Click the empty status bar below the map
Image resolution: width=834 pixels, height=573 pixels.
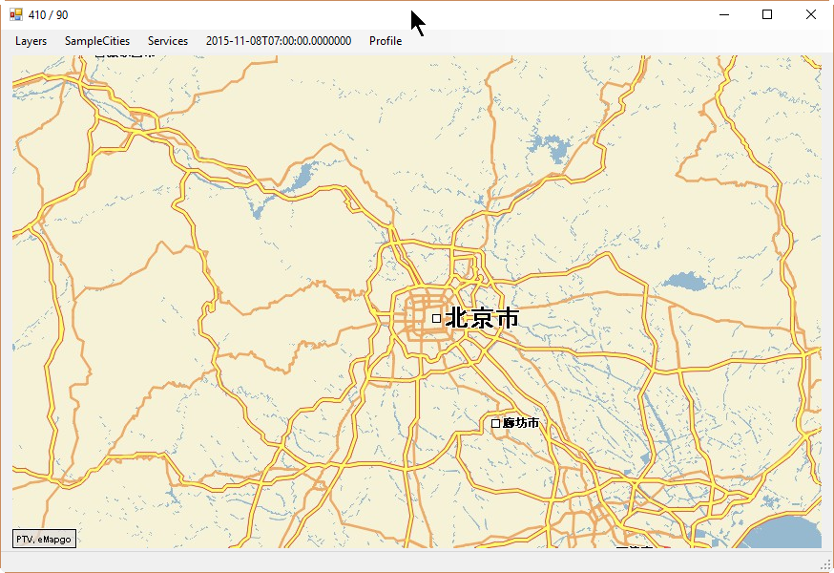coord(416,560)
